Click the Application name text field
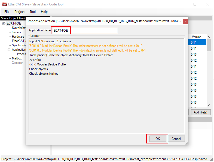The height and width of the screenshot is (162, 214). 85,31
